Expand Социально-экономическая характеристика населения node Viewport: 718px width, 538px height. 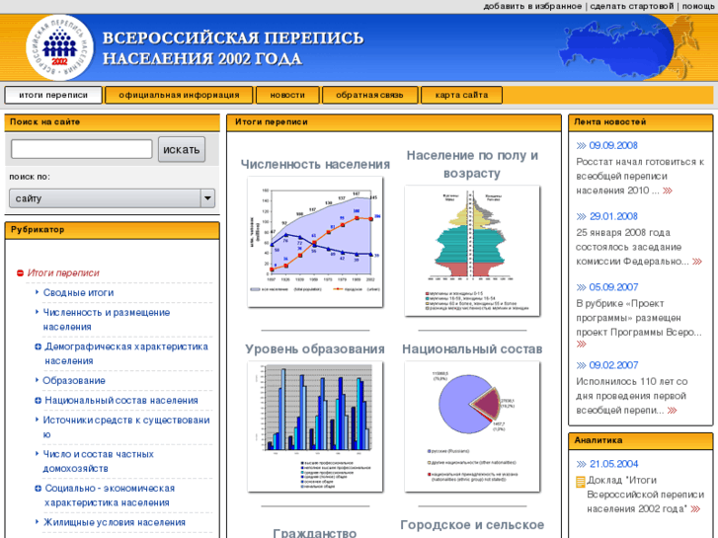[38, 489]
